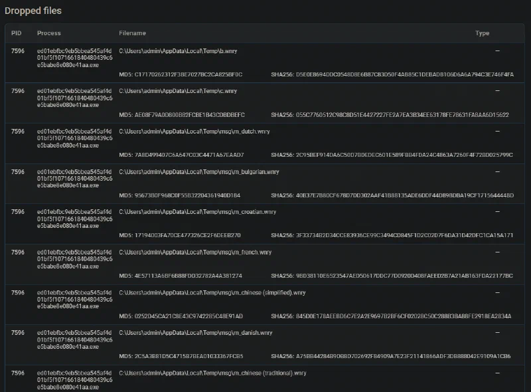Click the PID column header
The width and height of the screenshot is (531, 392).
click(x=16, y=33)
